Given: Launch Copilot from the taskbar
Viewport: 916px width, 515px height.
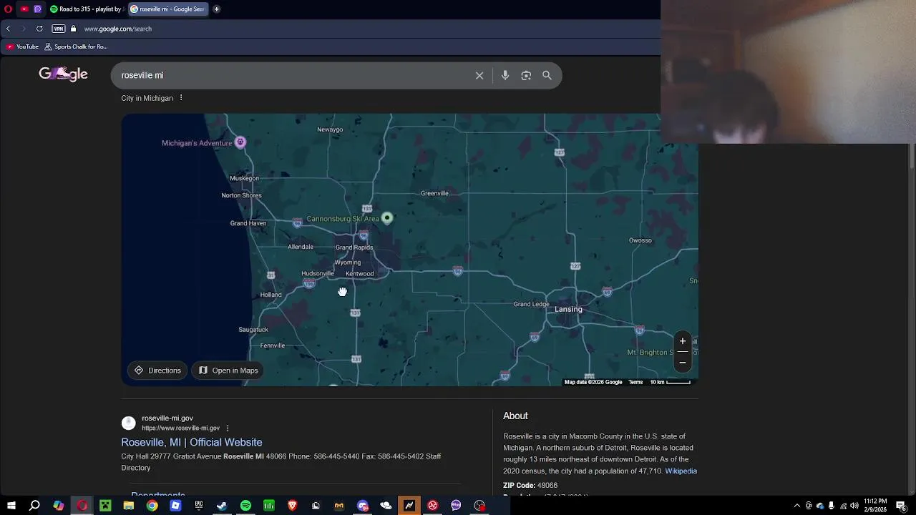Looking at the screenshot, I should pyautogui.click(x=59, y=506).
